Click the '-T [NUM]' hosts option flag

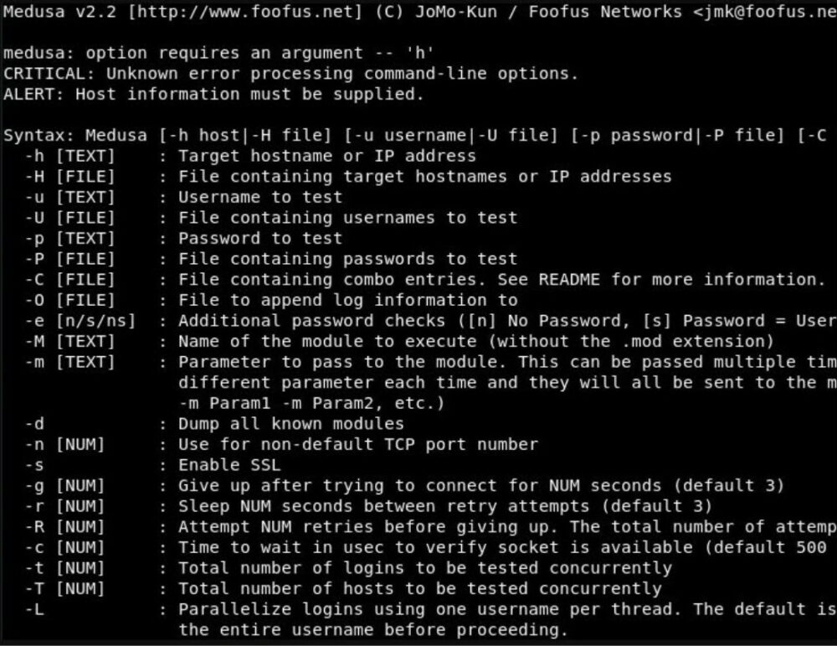[x=64, y=589]
